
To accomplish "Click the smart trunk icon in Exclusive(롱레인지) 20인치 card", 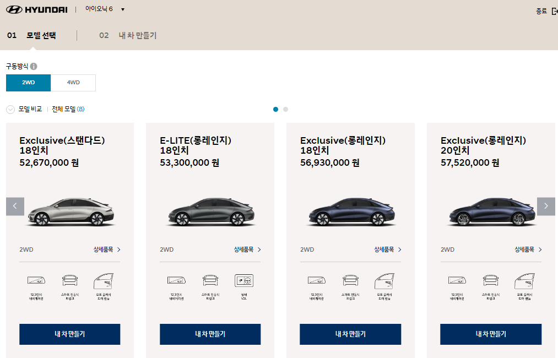I will click(x=490, y=281).
